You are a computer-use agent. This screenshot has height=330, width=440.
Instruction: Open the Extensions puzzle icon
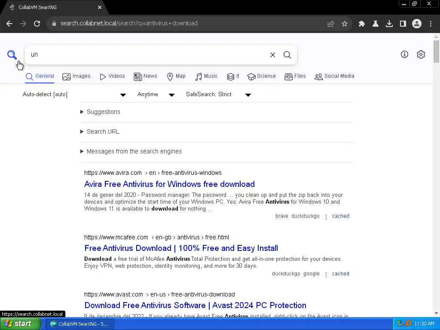(x=362, y=24)
